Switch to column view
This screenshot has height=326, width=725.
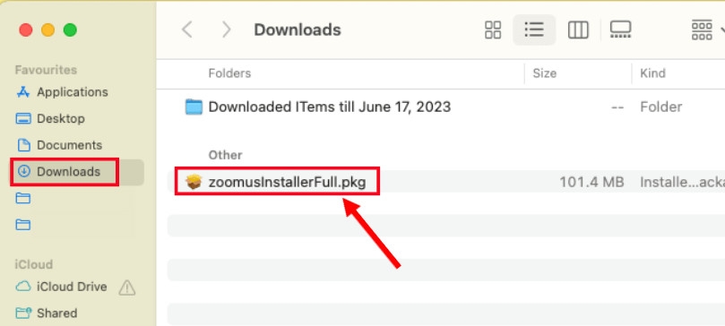click(578, 30)
